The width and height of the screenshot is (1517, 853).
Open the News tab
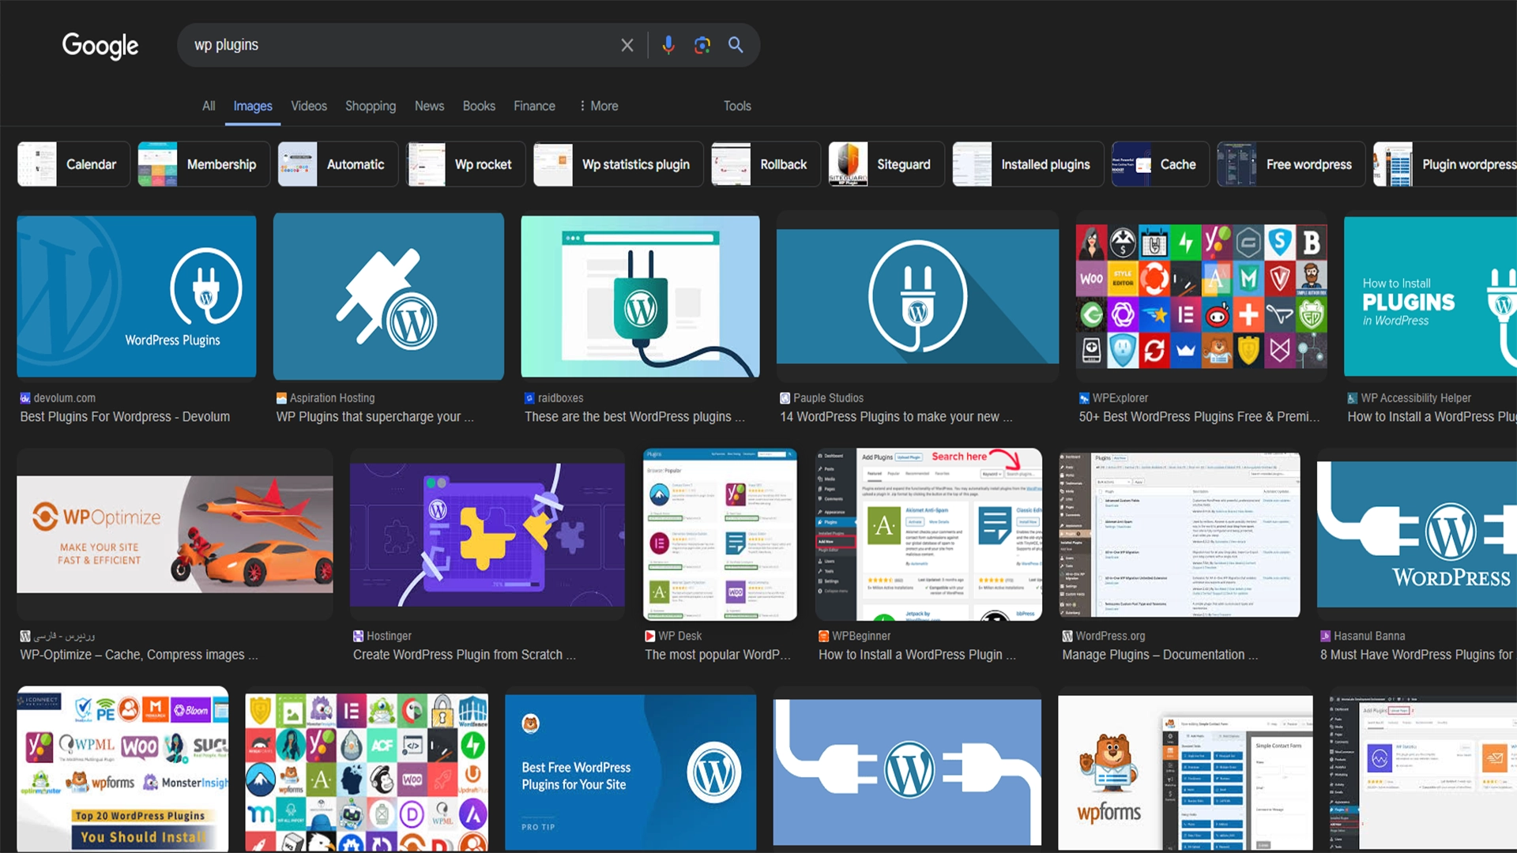[x=430, y=106]
